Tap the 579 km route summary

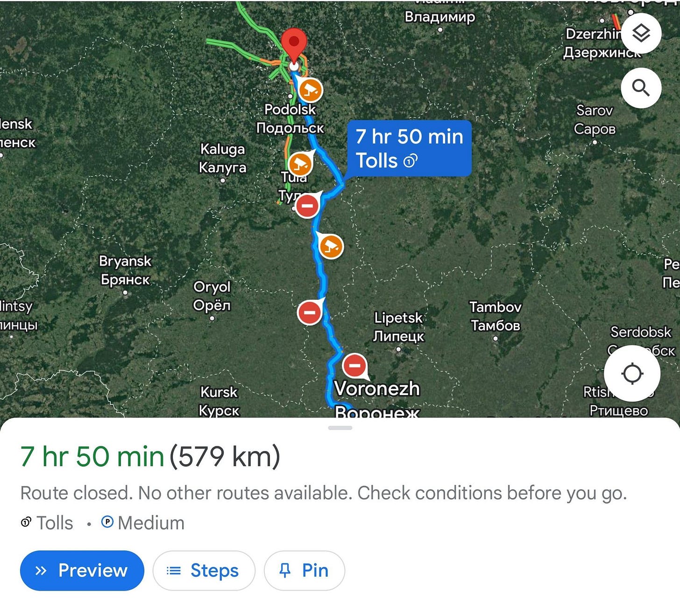point(225,456)
